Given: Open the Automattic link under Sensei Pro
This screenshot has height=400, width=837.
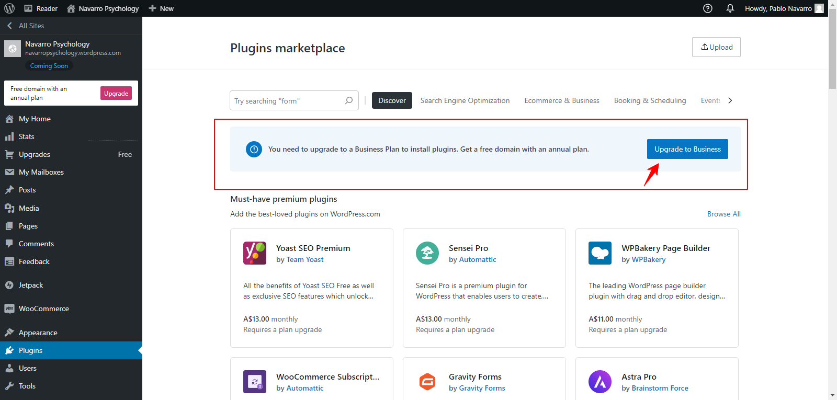Looking at the screenshot, I should (x=477, y=259).
